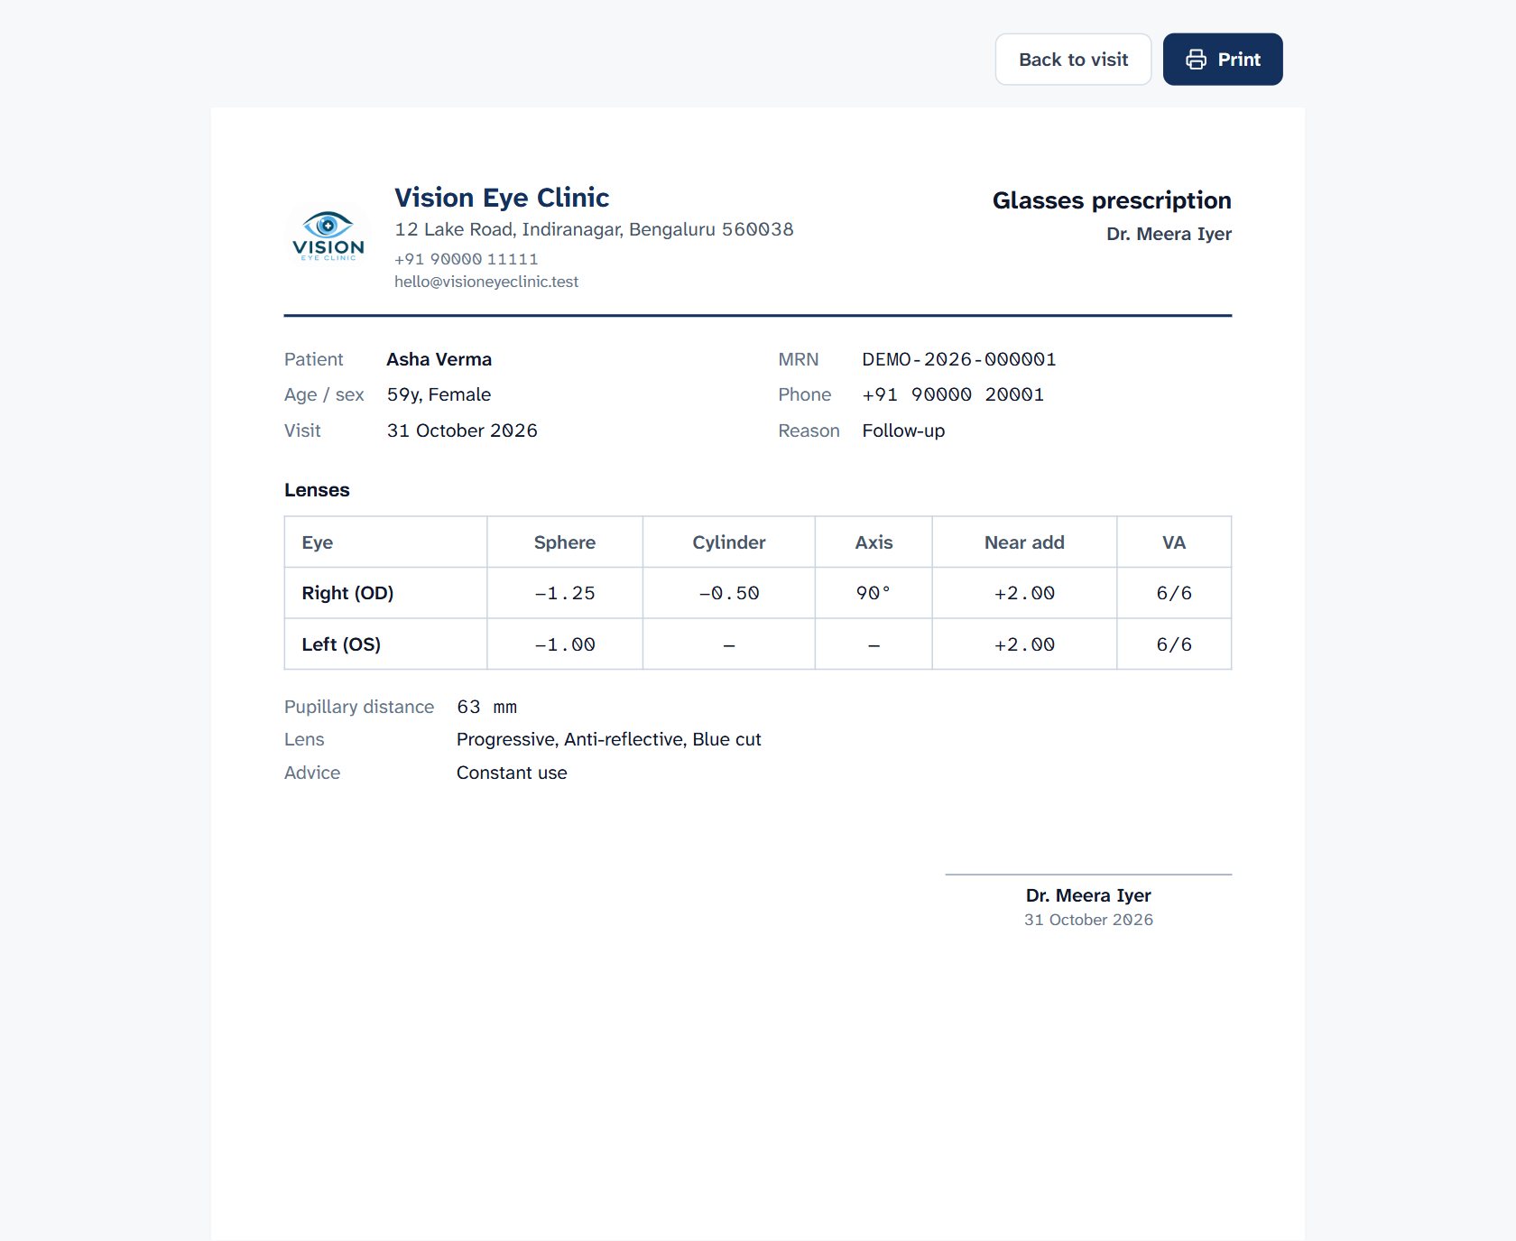
Task: Click the clinic address line
Action: [594, 229]
